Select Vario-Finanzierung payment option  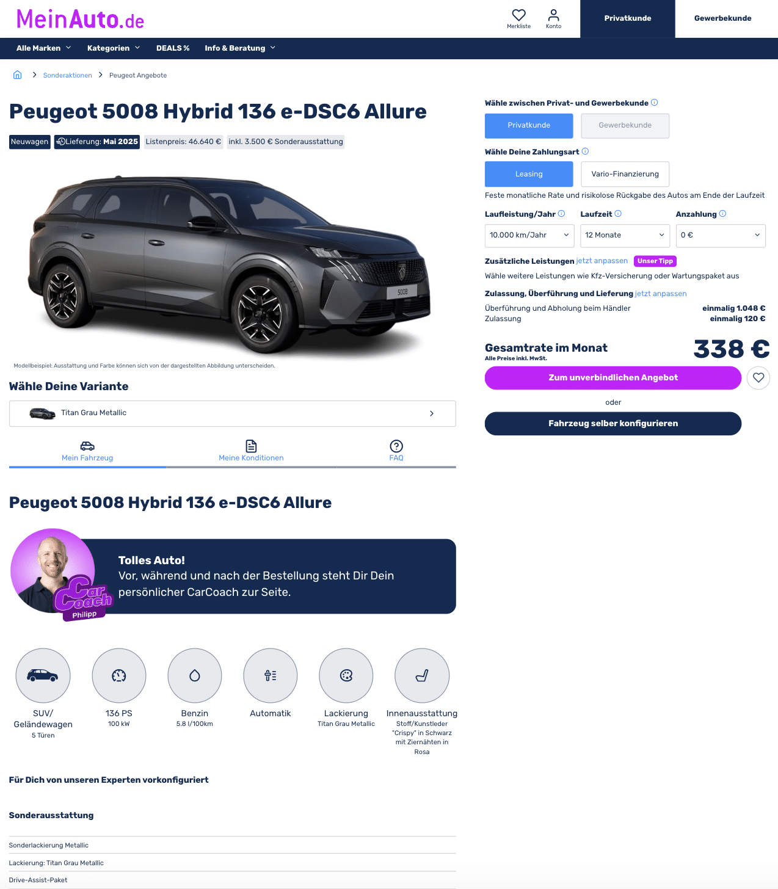pos(625,174)
